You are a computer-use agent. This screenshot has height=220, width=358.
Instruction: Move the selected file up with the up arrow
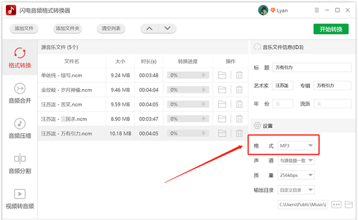click(x=149, y=29)
